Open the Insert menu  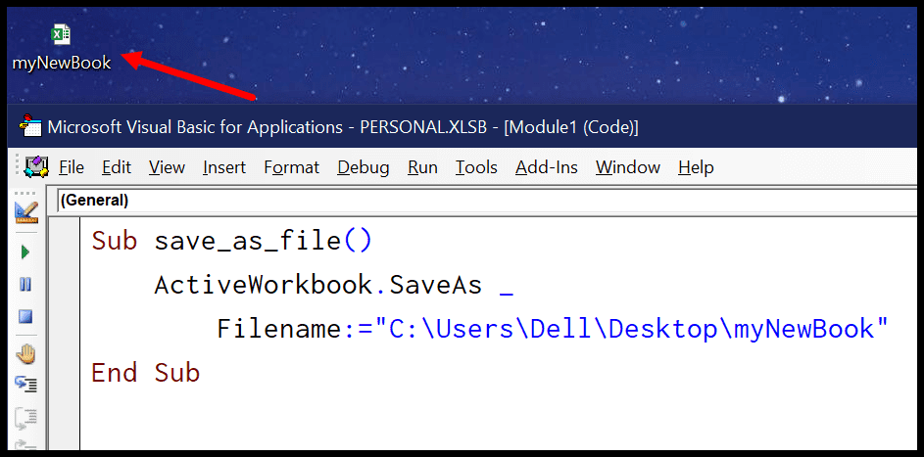[x=224, y=167]
